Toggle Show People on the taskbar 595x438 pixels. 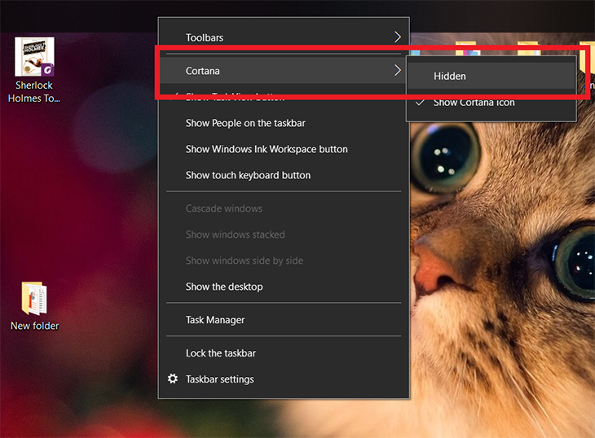(x=284, y=123)
